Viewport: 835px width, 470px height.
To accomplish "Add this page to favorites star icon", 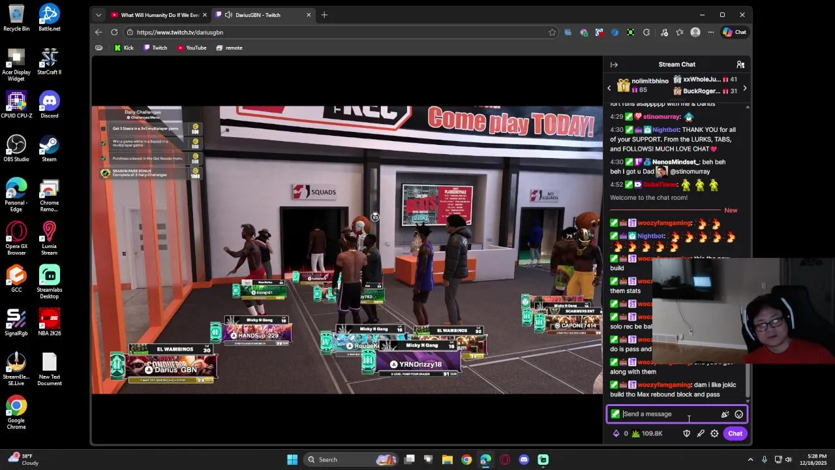I will (x=552, y=32).
